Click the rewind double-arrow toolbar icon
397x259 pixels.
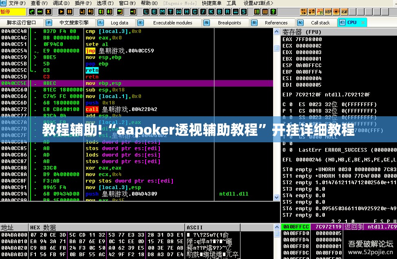[x=40, y=12]
